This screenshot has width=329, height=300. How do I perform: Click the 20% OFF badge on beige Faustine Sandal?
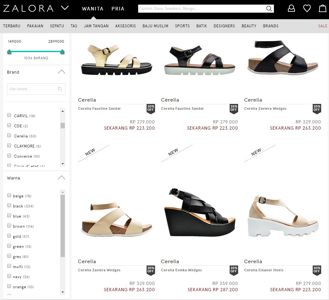[150, 109]
